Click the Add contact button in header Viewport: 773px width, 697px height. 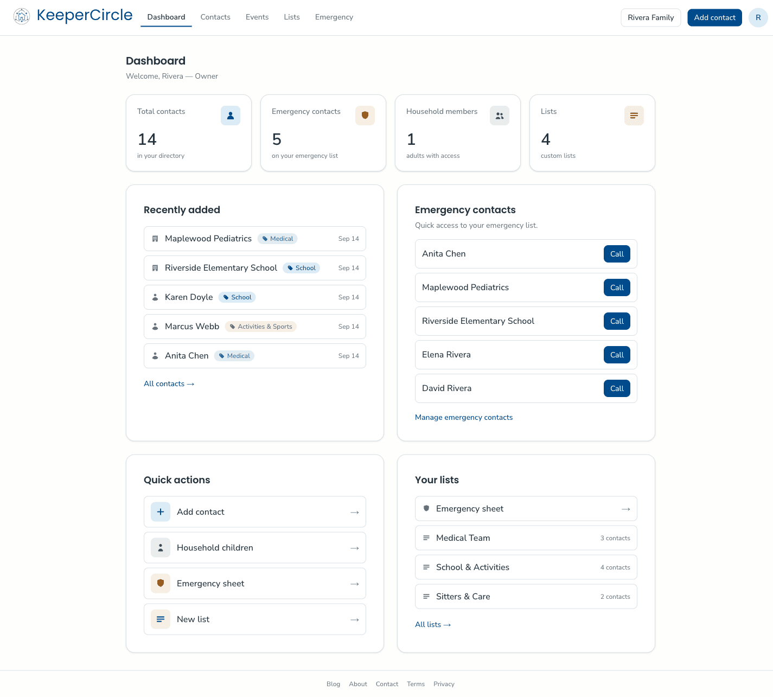(715, 17)
